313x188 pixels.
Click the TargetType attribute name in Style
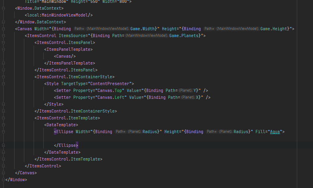pyautogui.click(x=73, y=84)
